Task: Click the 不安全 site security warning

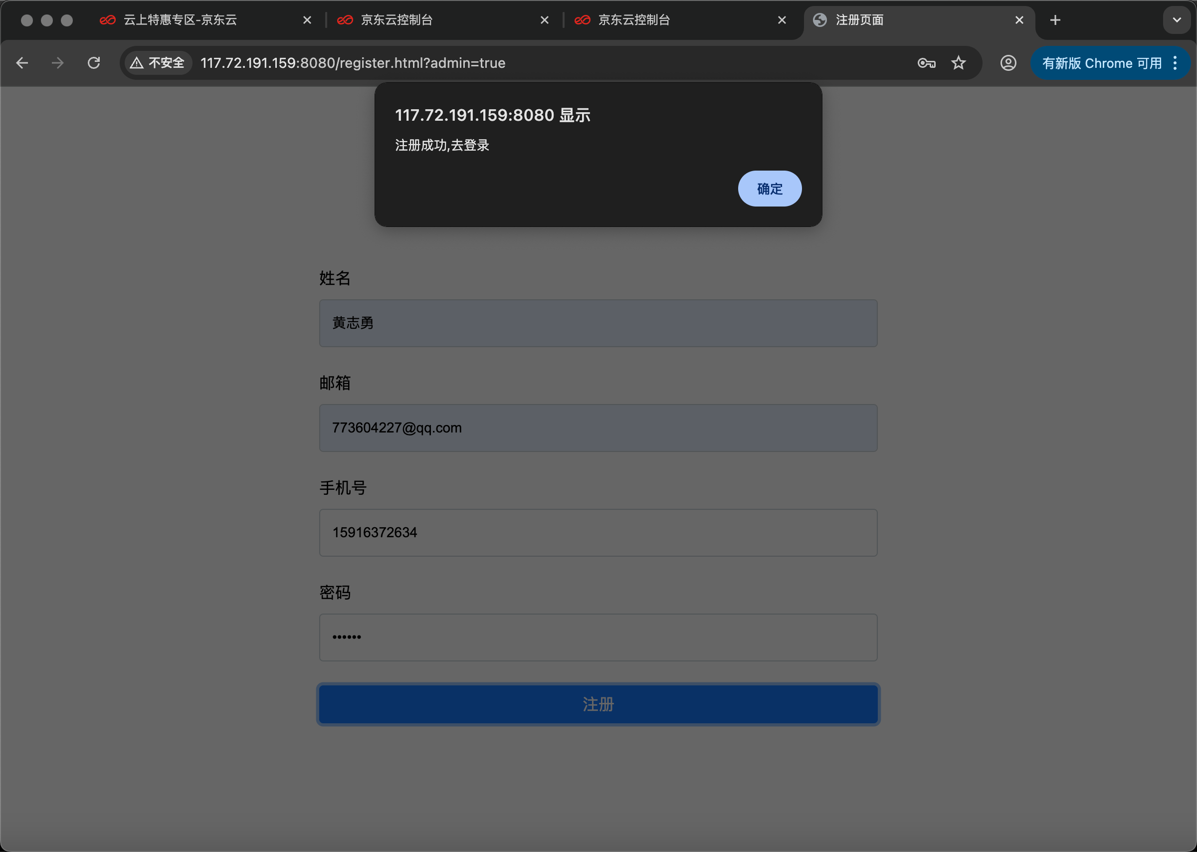Action: coord(158,63)
